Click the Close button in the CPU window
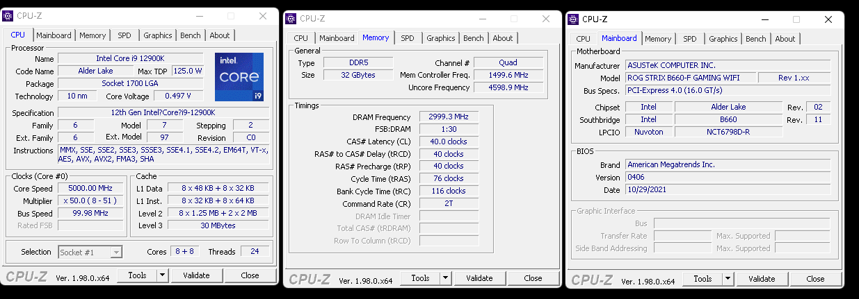 (x=250, y=275)
